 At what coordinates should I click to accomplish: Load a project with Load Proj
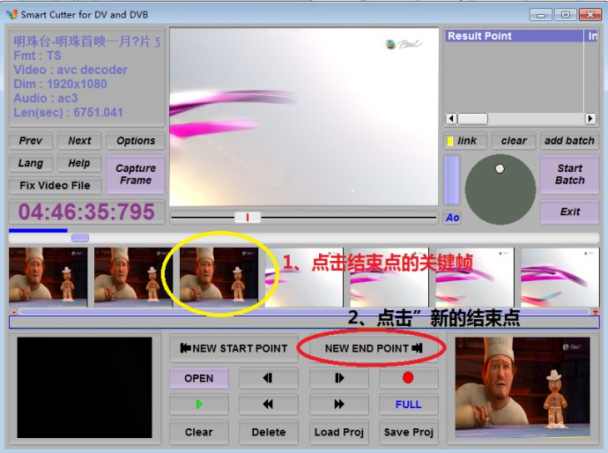(338, 432)
